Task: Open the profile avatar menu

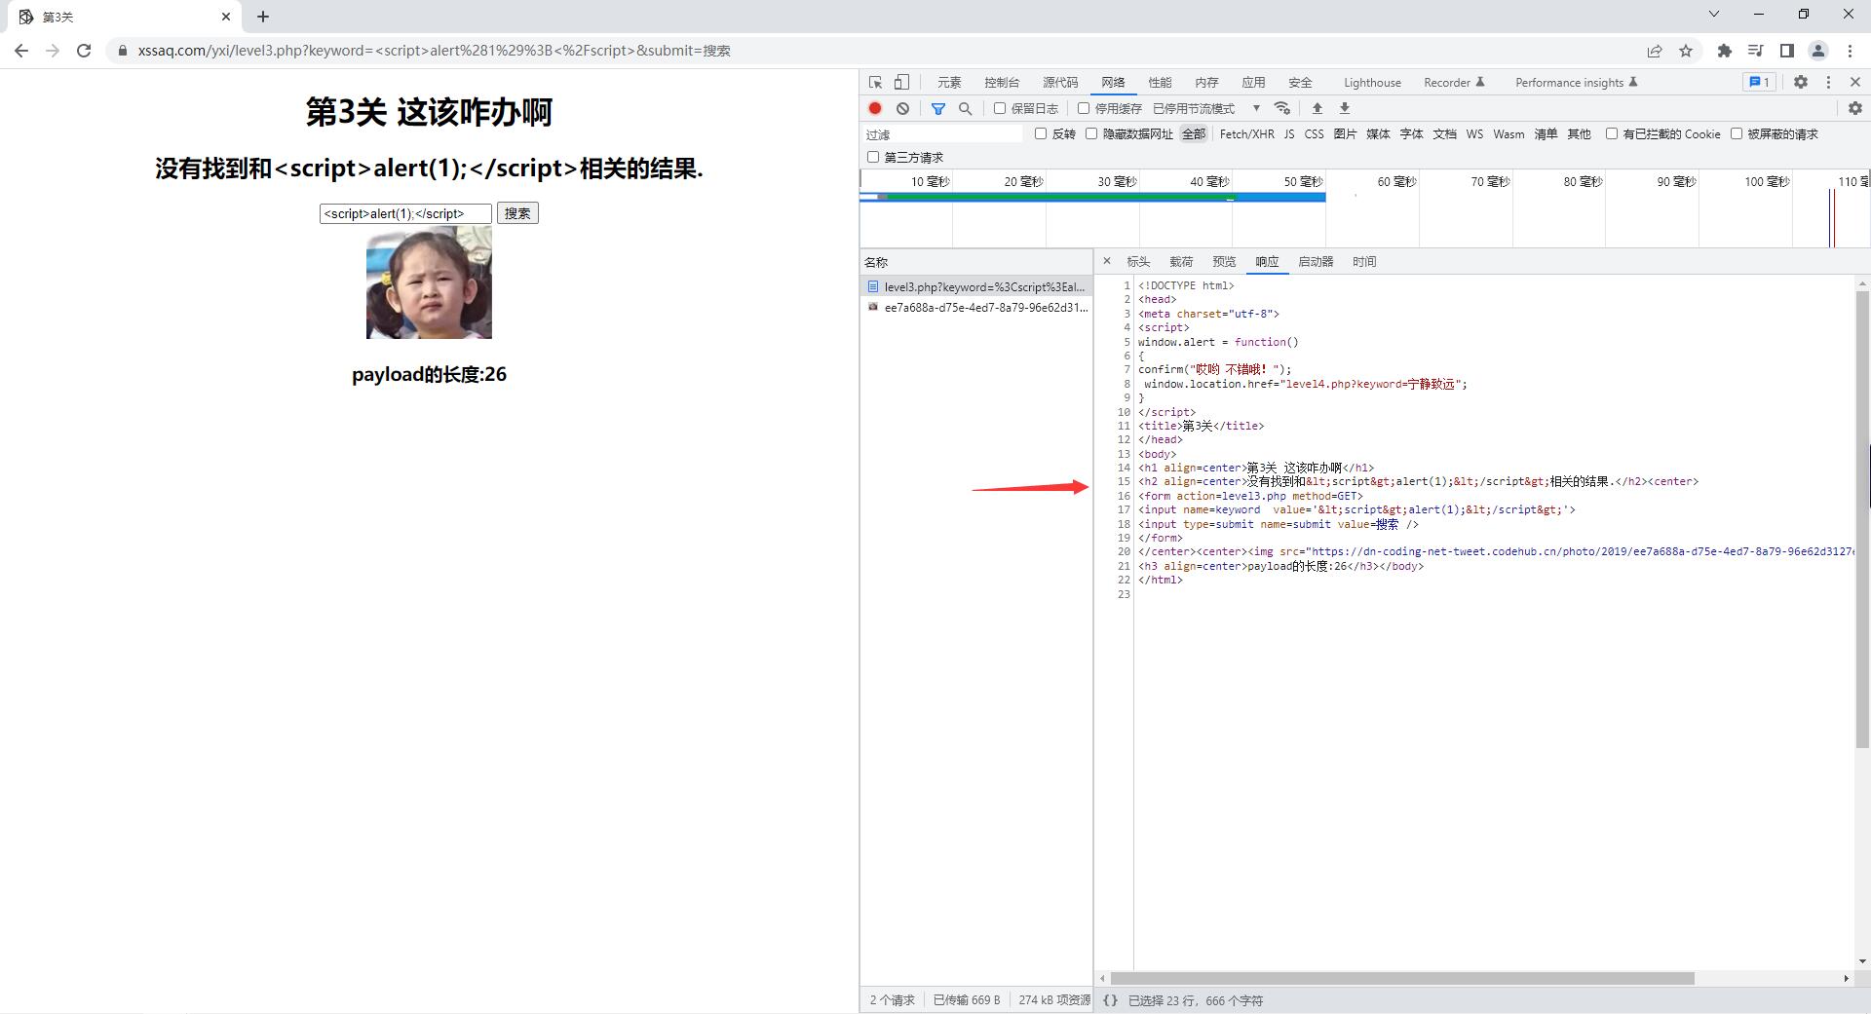Action: pyautogui.click(x=1818, y=51)
